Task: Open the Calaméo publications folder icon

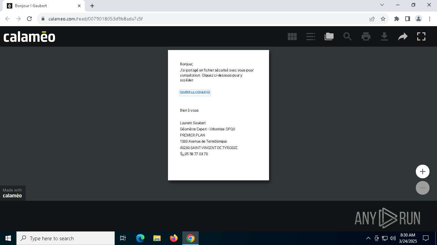Action: 329,36
